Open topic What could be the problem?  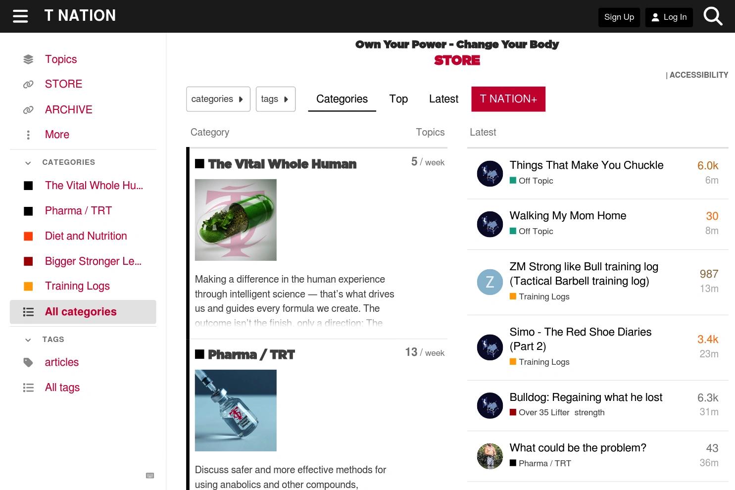tap(578, 448)
